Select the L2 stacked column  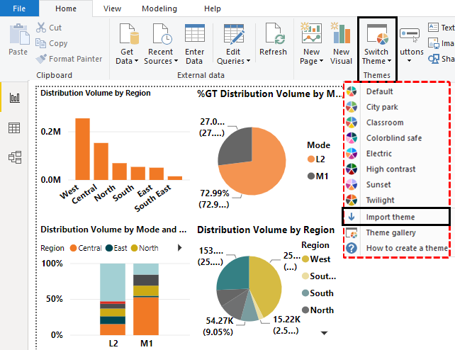113,299
